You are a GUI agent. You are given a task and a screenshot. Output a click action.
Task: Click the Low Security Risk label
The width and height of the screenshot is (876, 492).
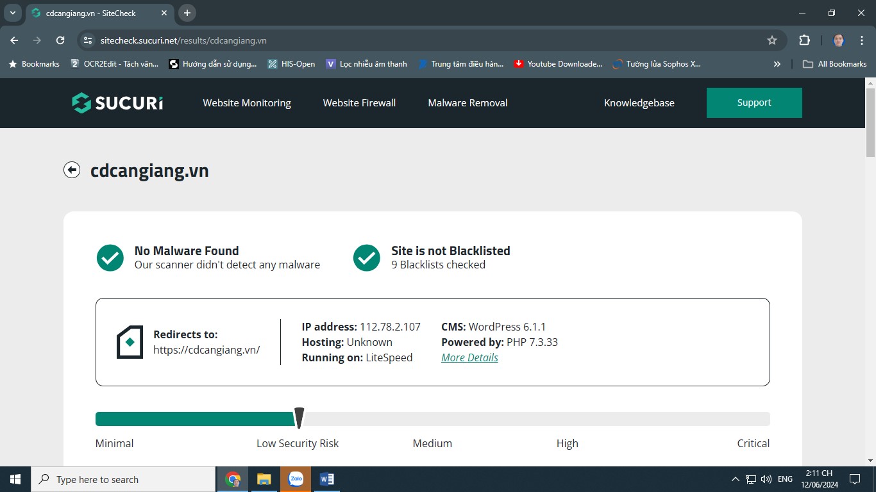click(x=298, y=443)
